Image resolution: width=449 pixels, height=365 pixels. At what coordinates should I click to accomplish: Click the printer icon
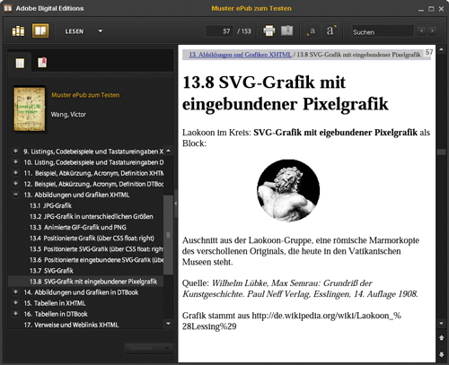[x=269, y=31]
